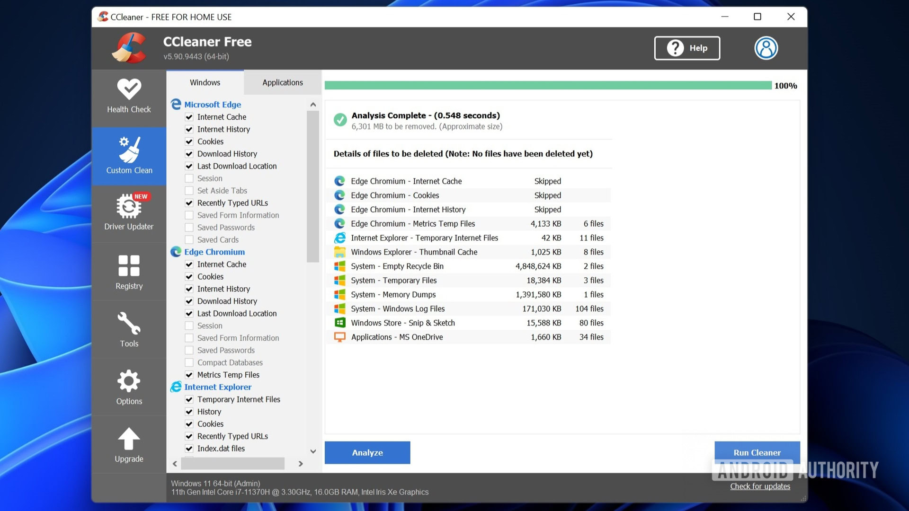The image size is (909, 511).
Task: Uncheck Edge Chromium Metrics Temp Files checkbox
Action: click(x=189, y=375)
